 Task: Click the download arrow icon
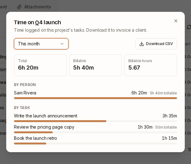pyautogui.click(x=141, y=44)
